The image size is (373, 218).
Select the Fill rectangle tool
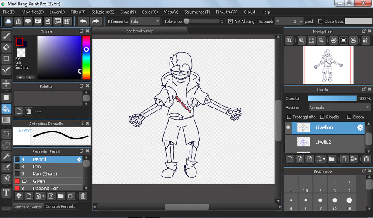(x=6, y=97)
